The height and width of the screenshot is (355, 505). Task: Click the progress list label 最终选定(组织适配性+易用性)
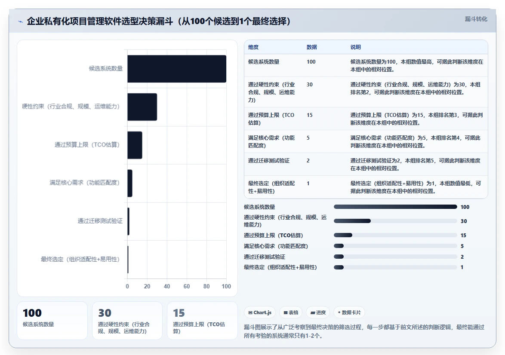[280, 267]
